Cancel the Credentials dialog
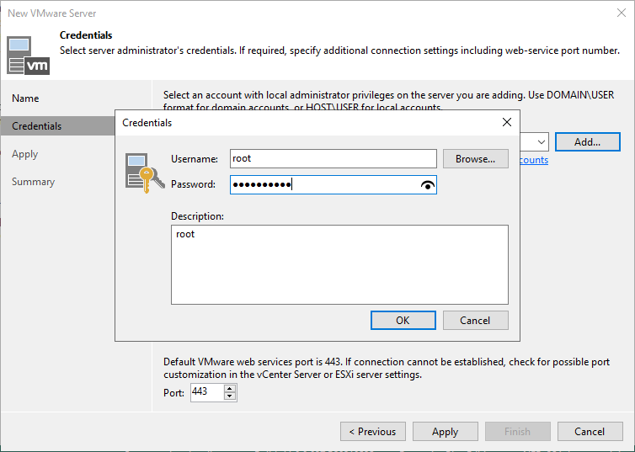The image size is (635, 452). (x=476, y=321)
